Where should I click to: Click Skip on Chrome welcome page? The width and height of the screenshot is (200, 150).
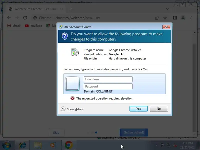(56, 133)
